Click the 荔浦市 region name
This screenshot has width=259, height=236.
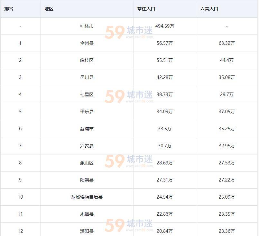pyautogui.click(x=87, y=129)
